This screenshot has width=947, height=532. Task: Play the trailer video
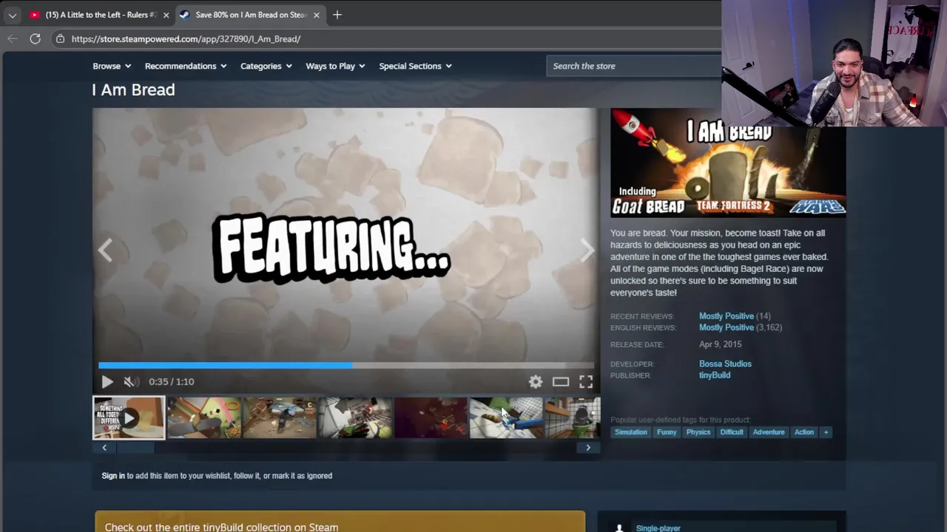[x=107, y=381]
